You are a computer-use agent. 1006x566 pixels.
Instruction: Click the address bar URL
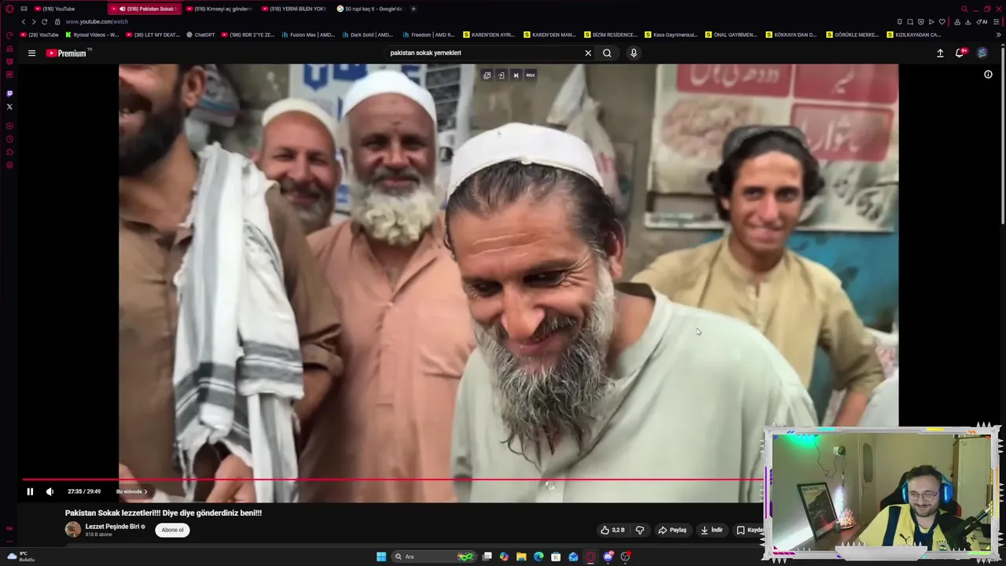(97, 22)
